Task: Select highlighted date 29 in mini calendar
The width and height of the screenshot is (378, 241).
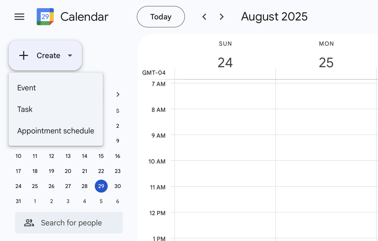Action: point(101,186)
